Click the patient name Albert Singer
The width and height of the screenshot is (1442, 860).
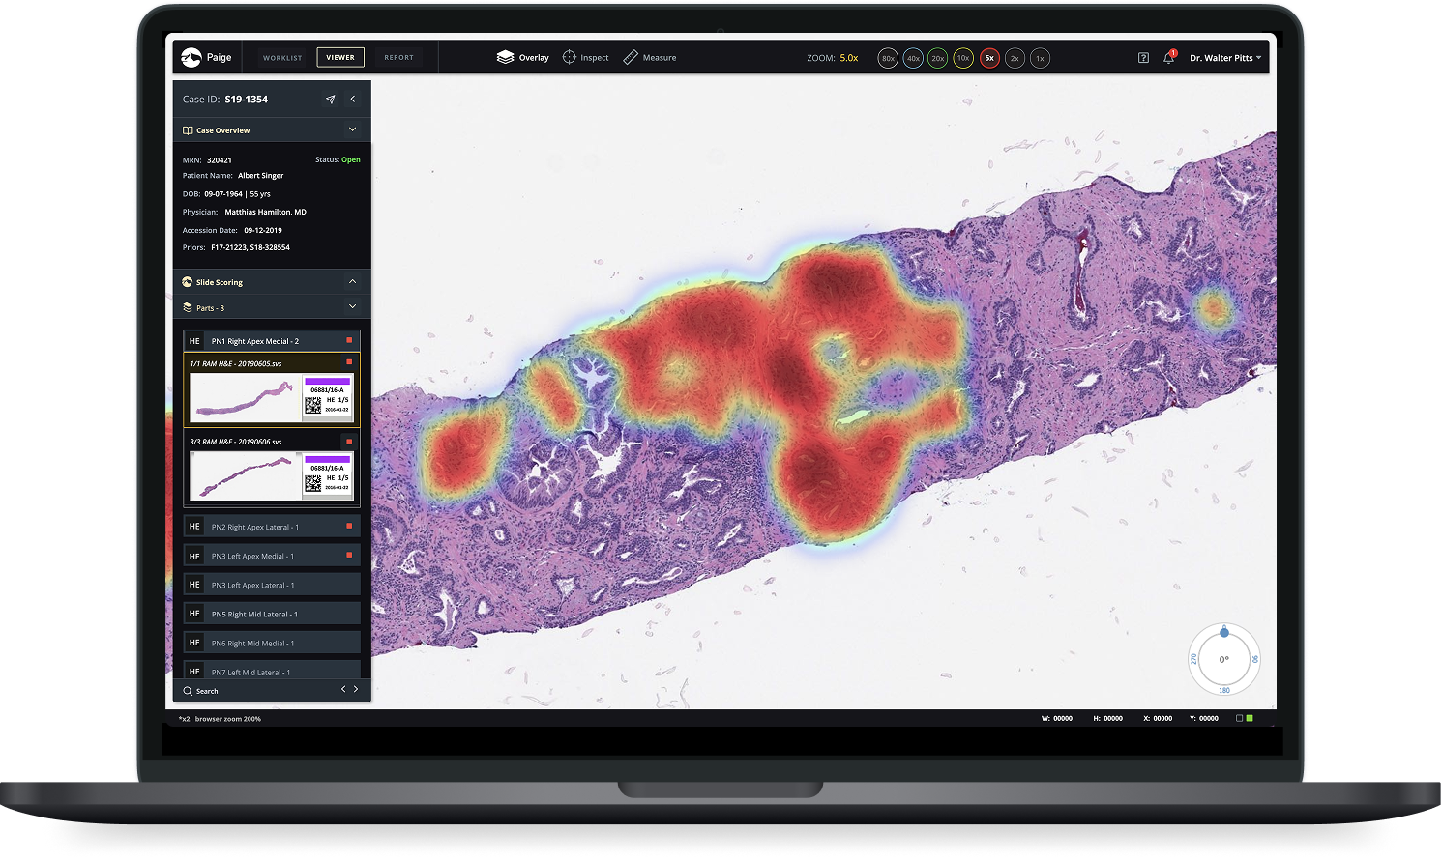(261, 176)
